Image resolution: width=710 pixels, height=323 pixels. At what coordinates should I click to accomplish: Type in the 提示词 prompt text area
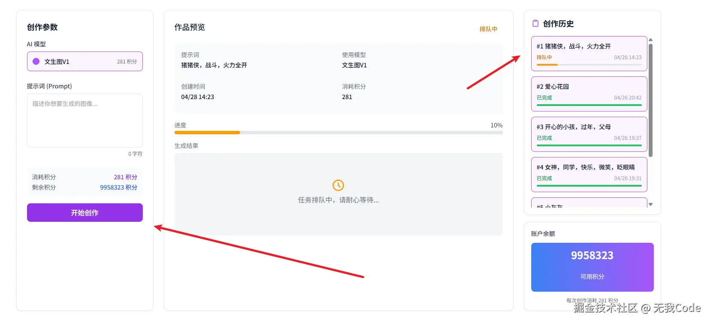(85, 121)
